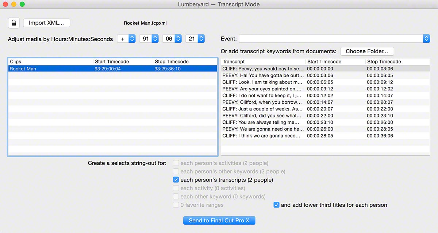Click the red close window button
The height and width of the screenshot is (233, 438).
(5, 4)
